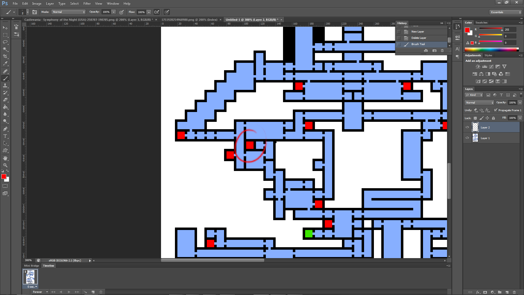Switch to the Styles tab
Viewport: 524px width, 295px height.
(488, 55)
